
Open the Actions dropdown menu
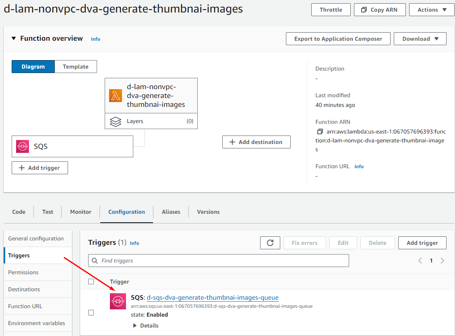click(432, 10)
